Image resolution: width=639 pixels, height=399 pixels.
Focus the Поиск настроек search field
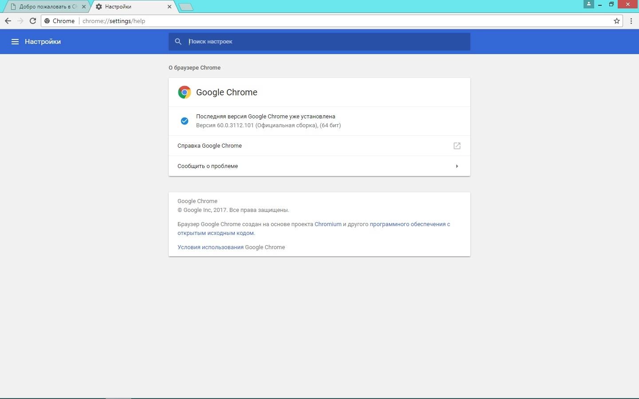tap(319, 42)
